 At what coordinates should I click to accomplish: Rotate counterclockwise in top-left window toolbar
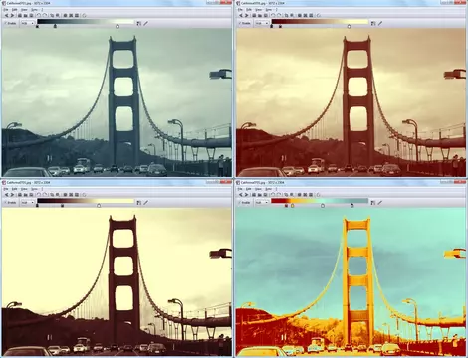(39, 15)
